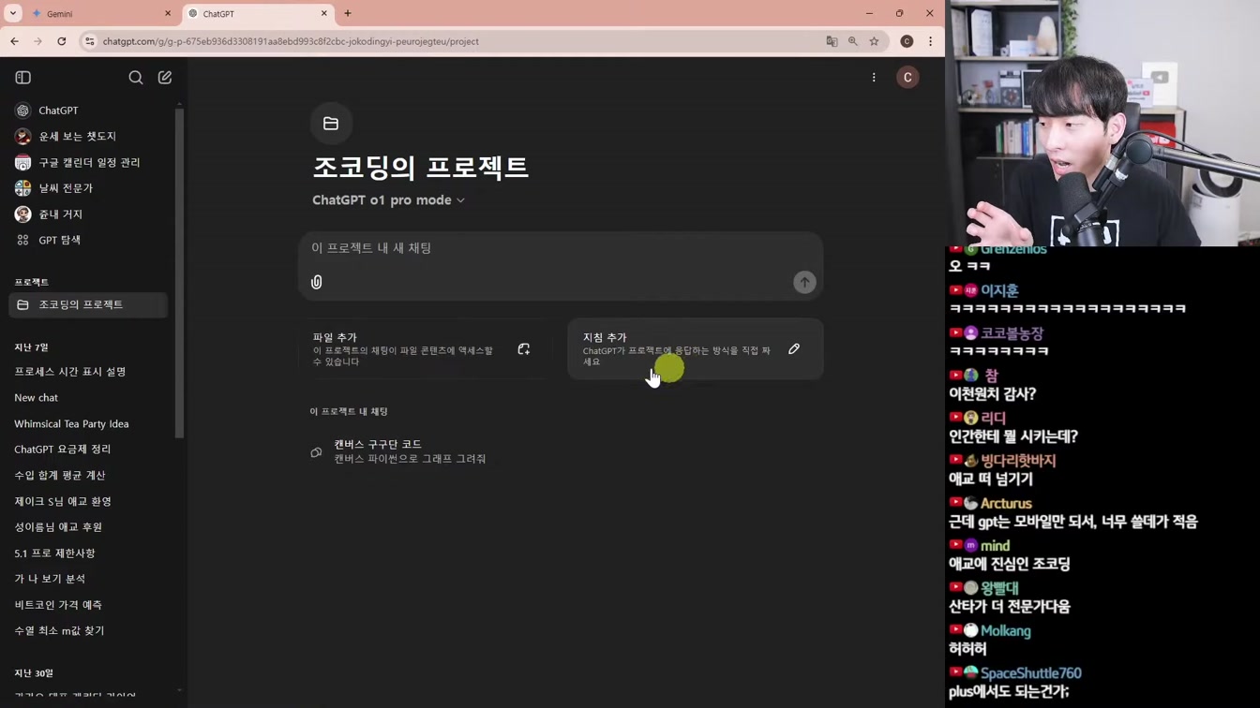Open the 파일 추가 card
This screenshot has width=1260, height=708.
426,349
